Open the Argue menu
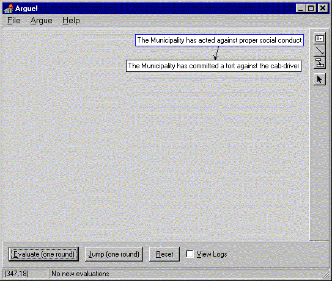332x281 pixels. click(x=42, y=21)
